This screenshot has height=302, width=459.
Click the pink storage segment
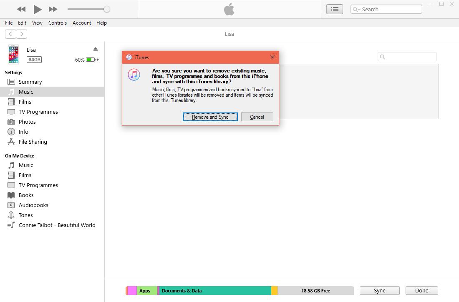[x=132, y=291]
